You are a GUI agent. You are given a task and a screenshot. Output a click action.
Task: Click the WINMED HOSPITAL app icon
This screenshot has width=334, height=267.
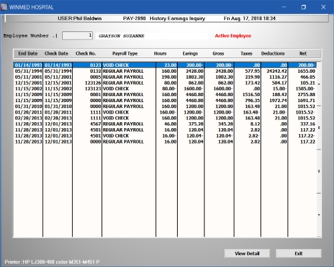4,7
